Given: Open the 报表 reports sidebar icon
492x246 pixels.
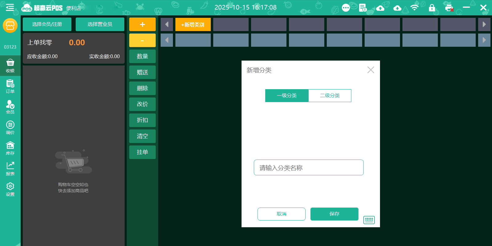Looking at the screenshot, I should click(x=10, y=169).
